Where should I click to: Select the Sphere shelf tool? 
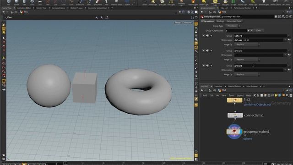point(16,2)
